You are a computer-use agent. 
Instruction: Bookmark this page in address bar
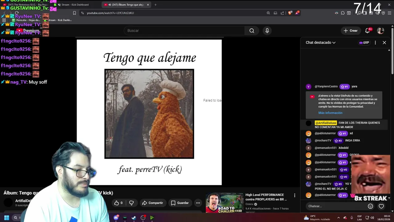(74, 13)
